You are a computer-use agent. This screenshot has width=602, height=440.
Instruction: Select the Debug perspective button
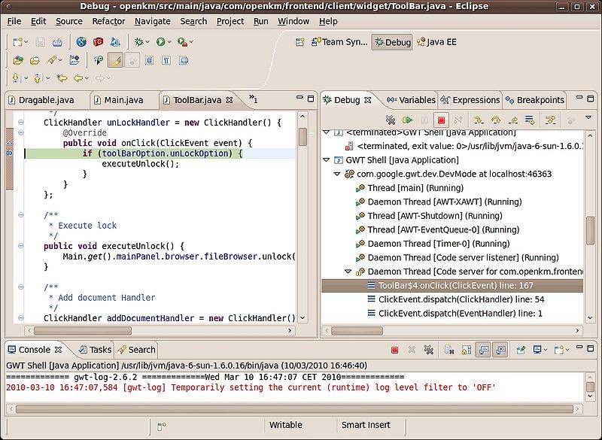click(392, 42)
